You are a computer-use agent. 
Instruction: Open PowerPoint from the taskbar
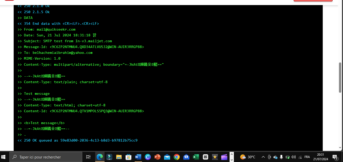(x=157, y=157)
